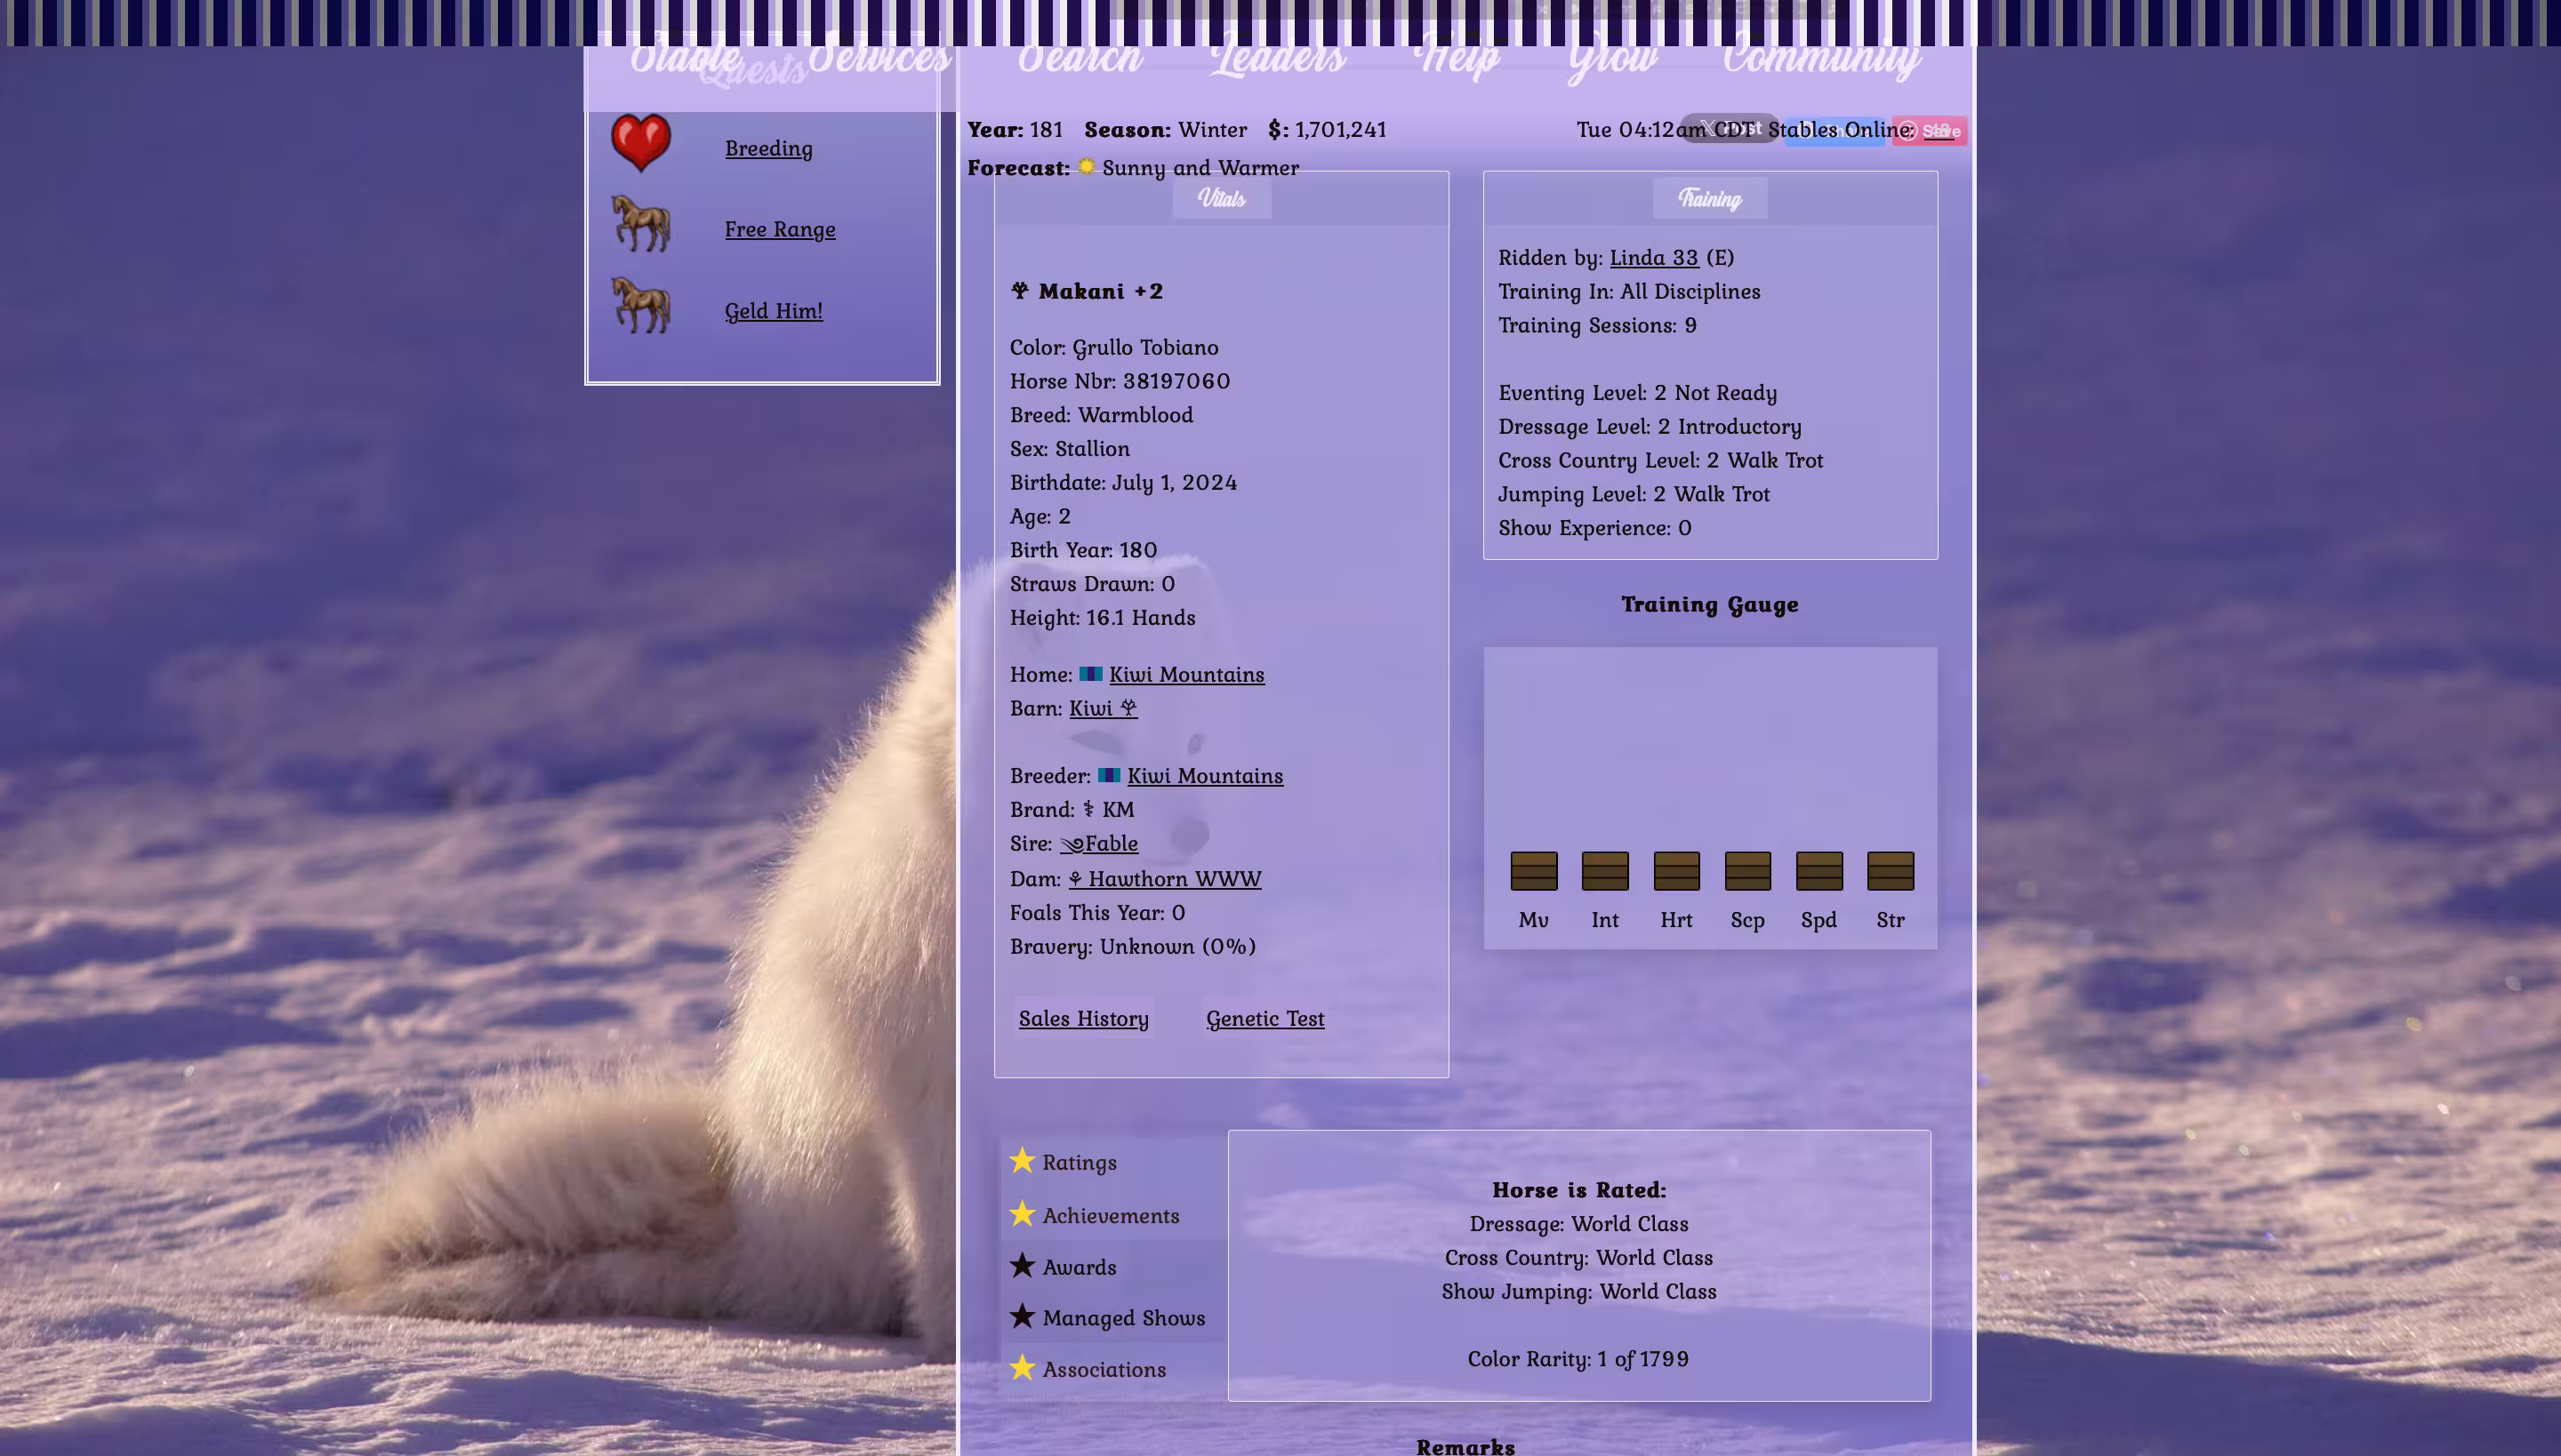Click the Str training gauge bar

pyautogui.click(x=1891, y=870)
